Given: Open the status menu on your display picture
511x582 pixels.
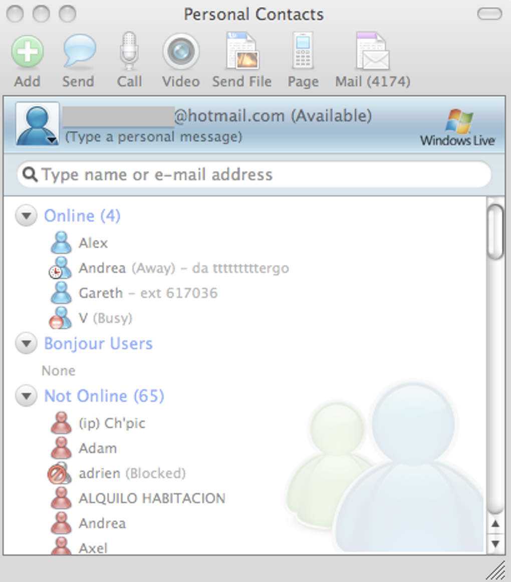Looking at the screenshot, I should click(x=37, y=124).
